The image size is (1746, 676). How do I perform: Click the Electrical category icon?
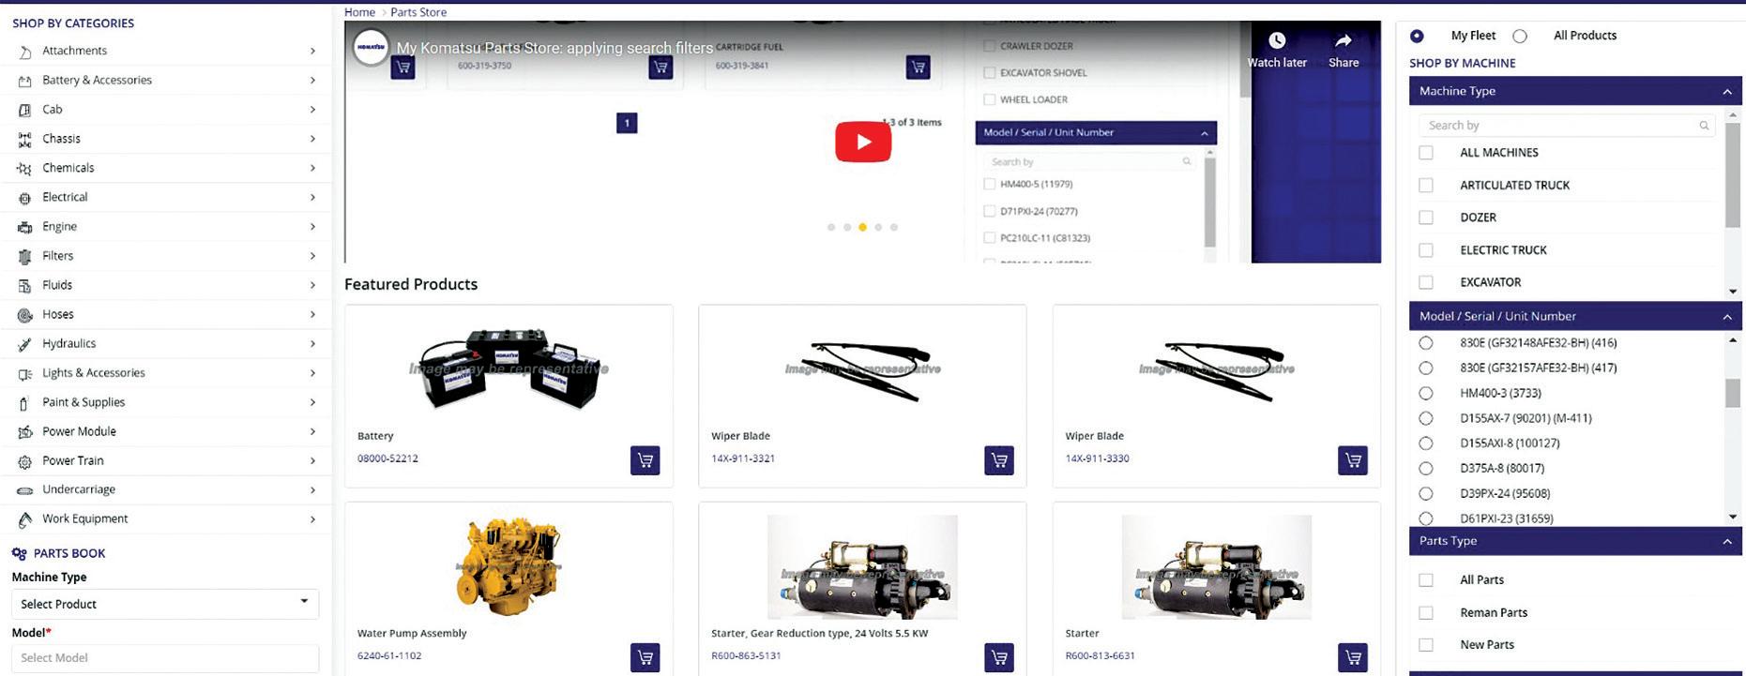[x=24, y=198]
